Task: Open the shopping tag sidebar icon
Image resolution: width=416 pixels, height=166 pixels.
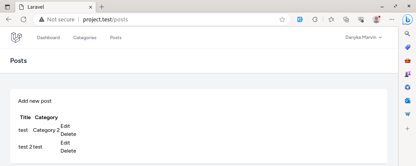Action: 407,47
